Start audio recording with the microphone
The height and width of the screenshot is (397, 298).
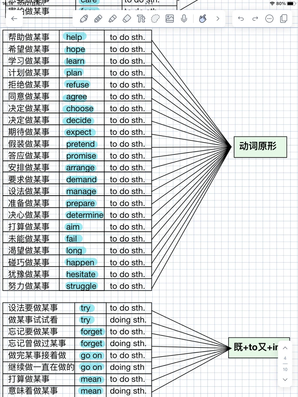point(184,19)
